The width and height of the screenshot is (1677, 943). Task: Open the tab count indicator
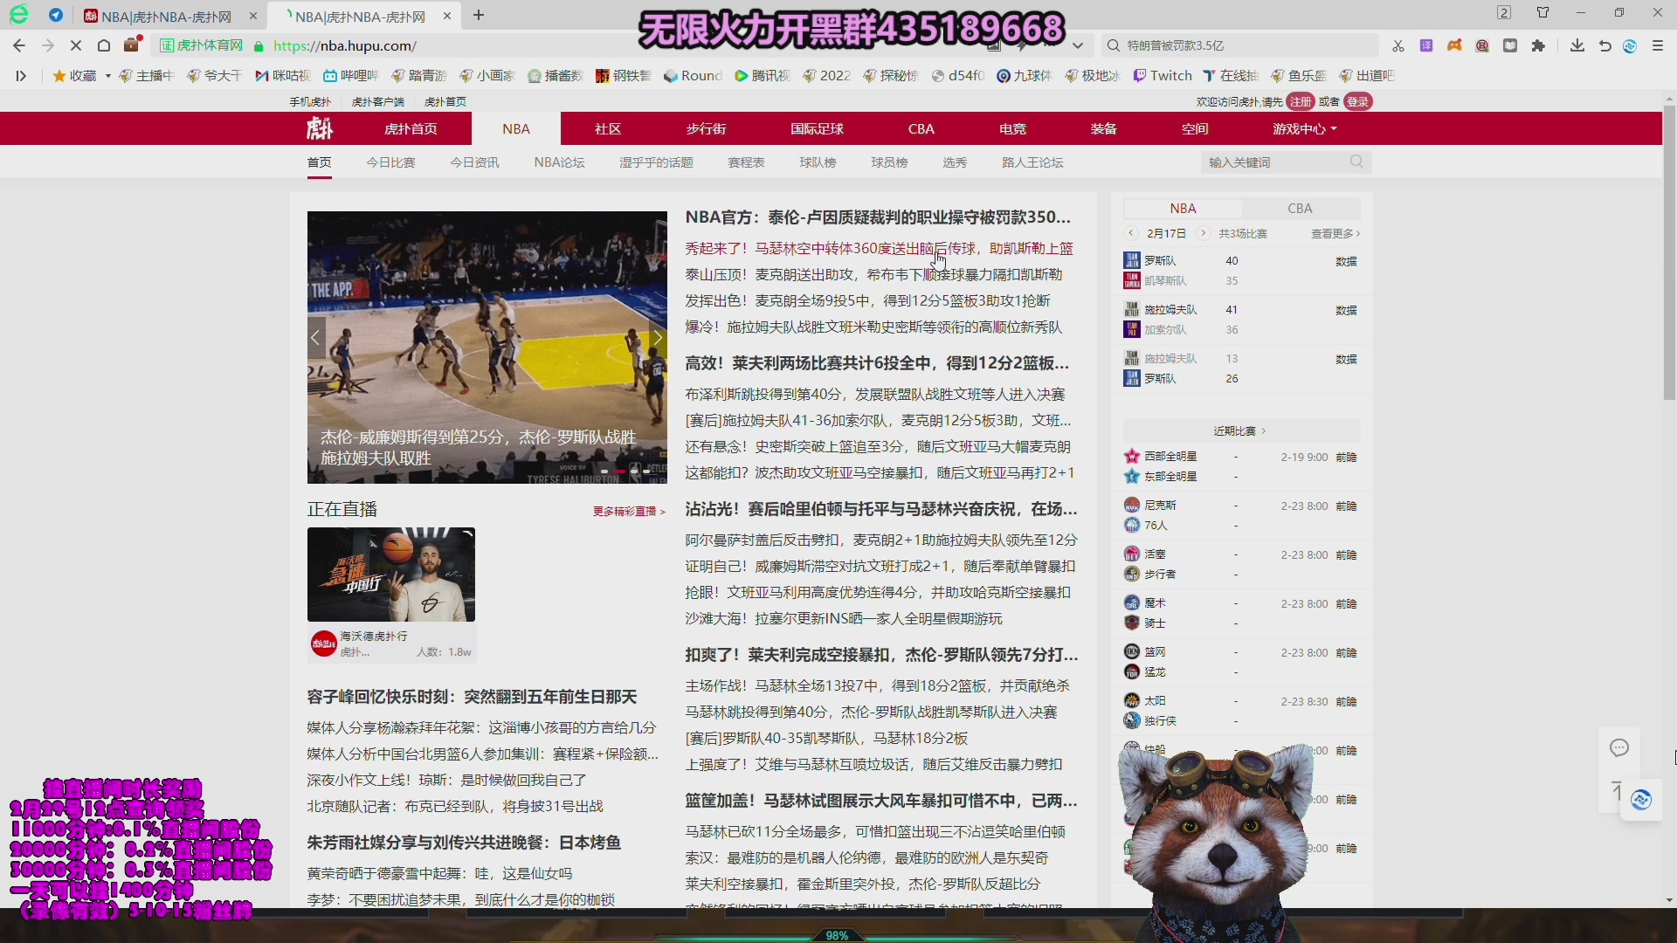coord(1504,12)
